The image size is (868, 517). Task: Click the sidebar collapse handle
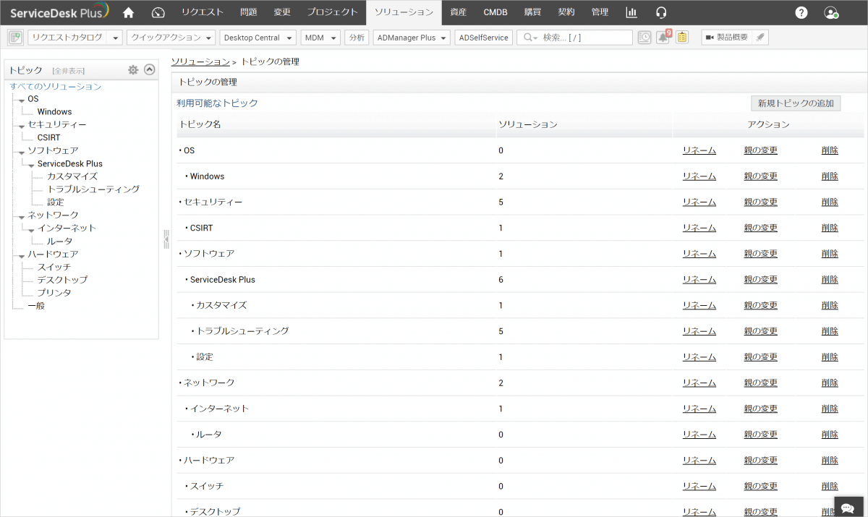tap(166, 239)
